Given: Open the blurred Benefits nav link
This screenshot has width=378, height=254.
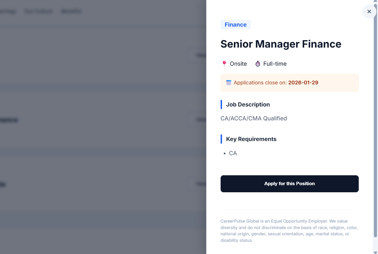Looking at the screenshot, I should [71, 11].
